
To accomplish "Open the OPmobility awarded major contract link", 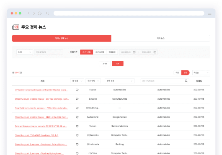I will point(41,90).
